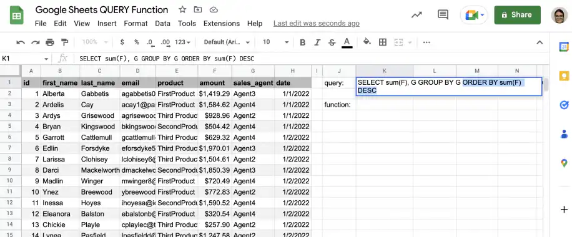Open the Sheets home icon
The width and height of the screenshot is (572, 237).
[x=16, y=16]
